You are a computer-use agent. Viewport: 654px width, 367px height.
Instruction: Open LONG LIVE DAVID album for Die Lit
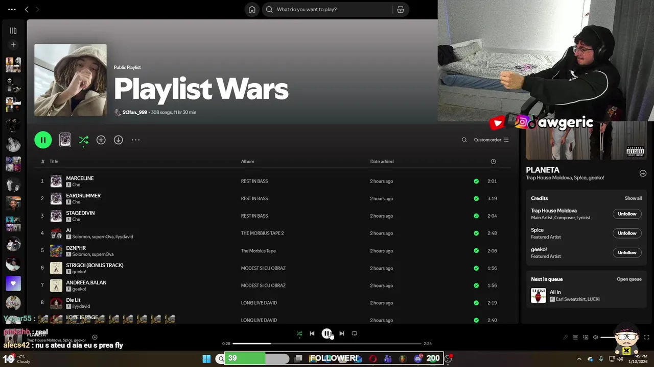259,303
